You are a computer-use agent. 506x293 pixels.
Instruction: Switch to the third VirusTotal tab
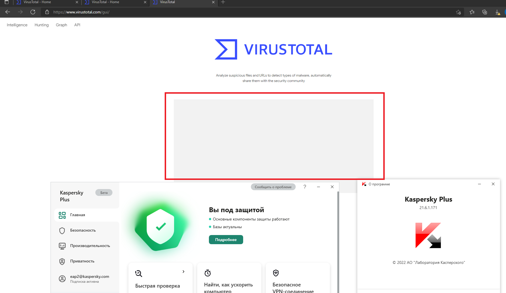(183, 2)
